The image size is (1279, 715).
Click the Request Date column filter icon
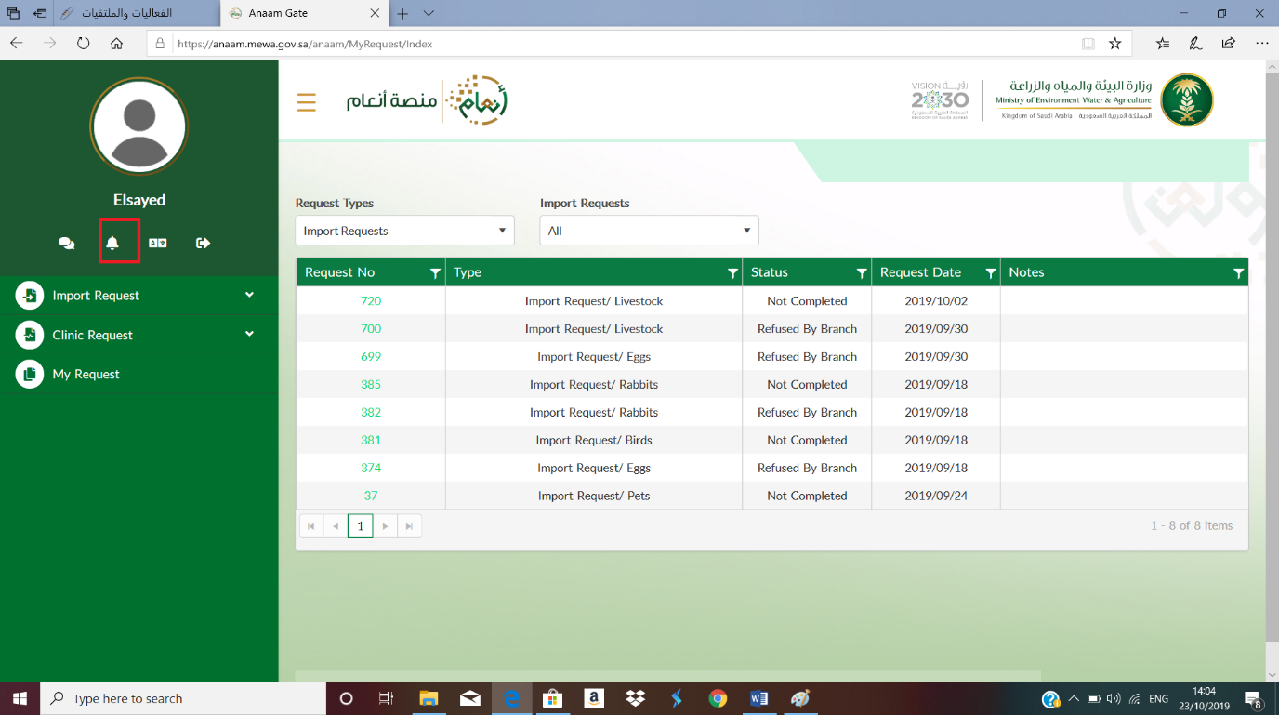coord(990,273)
